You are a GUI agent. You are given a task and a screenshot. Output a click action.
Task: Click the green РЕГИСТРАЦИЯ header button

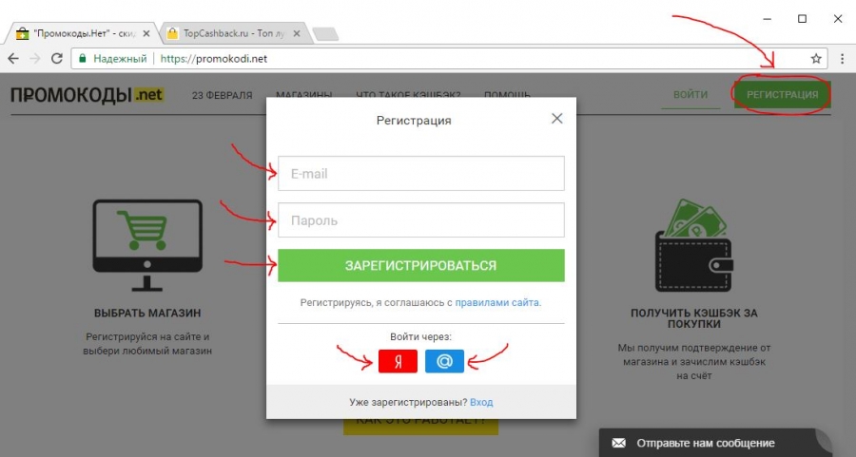(783, 94)
